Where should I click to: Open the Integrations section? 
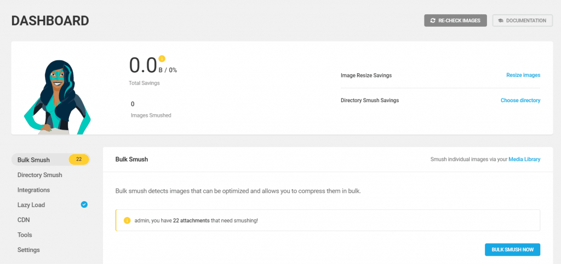(33, 190)
